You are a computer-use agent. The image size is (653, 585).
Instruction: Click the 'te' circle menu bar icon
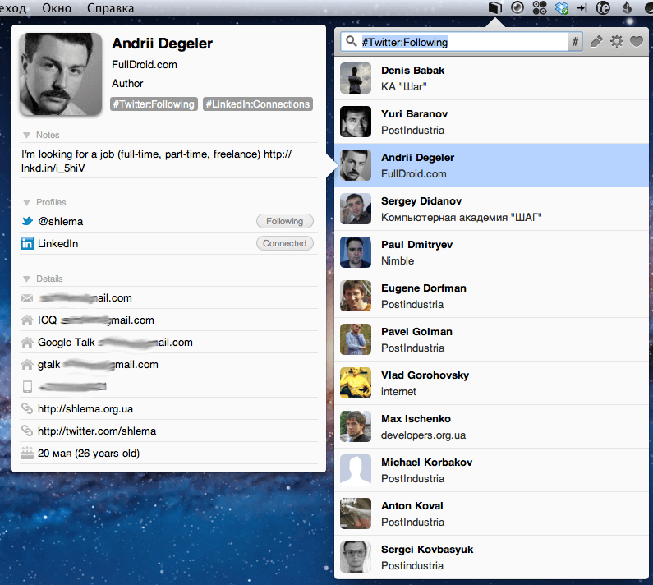(x=604, y=7)
